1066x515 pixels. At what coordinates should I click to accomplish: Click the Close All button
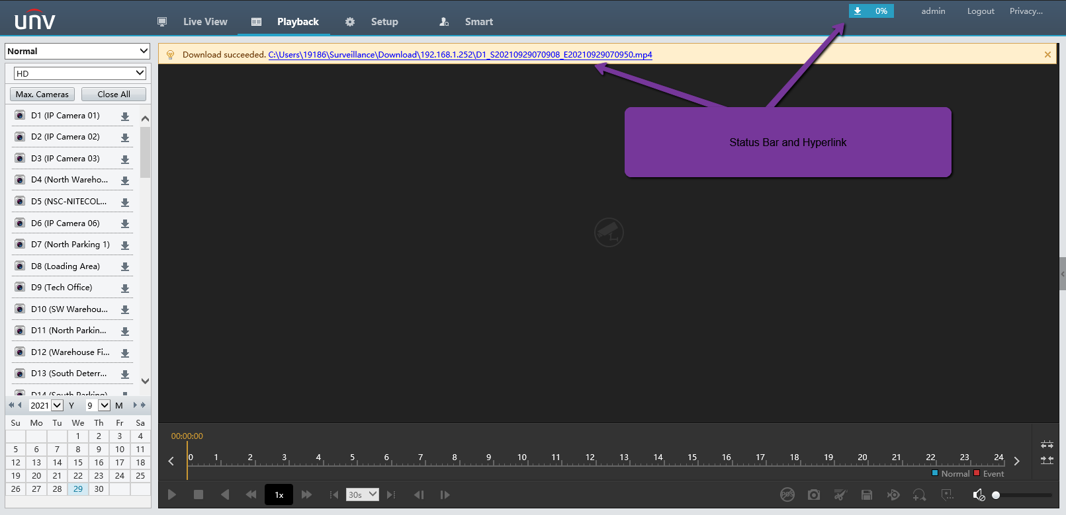pyautogui.click(x=114, y=95)
